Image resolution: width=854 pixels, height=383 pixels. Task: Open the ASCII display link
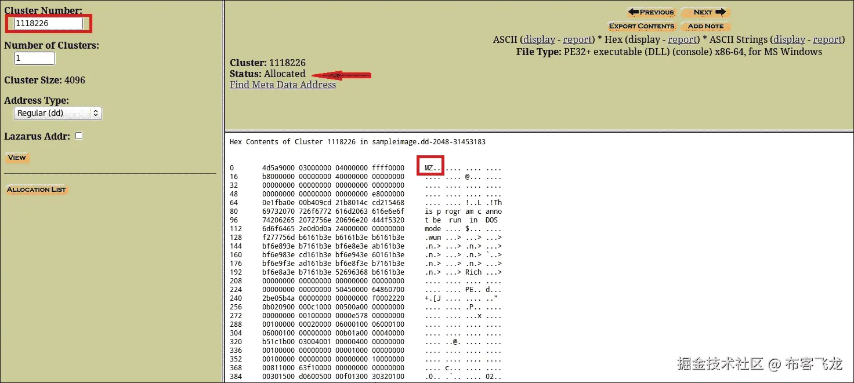tap(540, 39)
